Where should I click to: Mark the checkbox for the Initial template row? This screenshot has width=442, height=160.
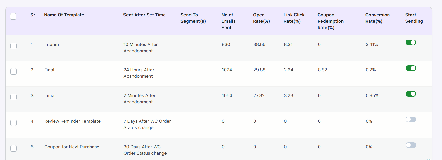pos(13,97)
